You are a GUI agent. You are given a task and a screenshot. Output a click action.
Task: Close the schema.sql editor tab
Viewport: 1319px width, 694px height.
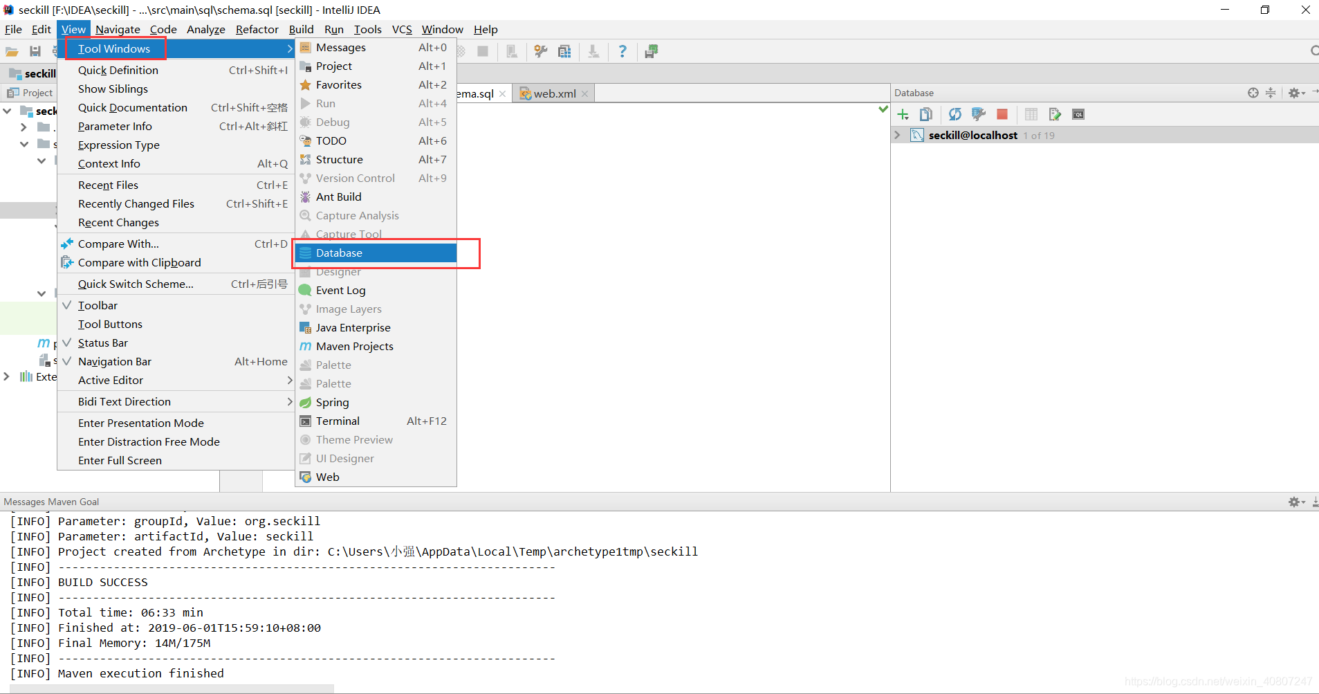pyautogui.click(x=503, y=94)
